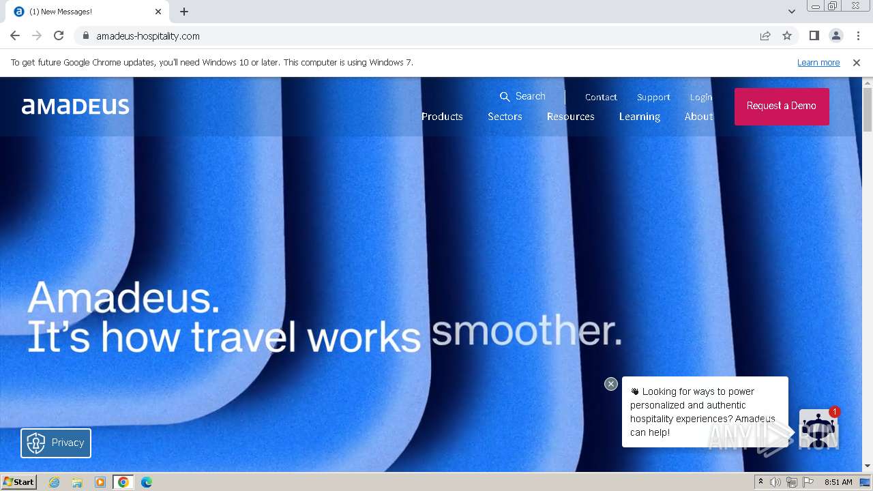Click the padlock site info icon
The height and width of the screenshot is (491, 873).
point(86,35)
